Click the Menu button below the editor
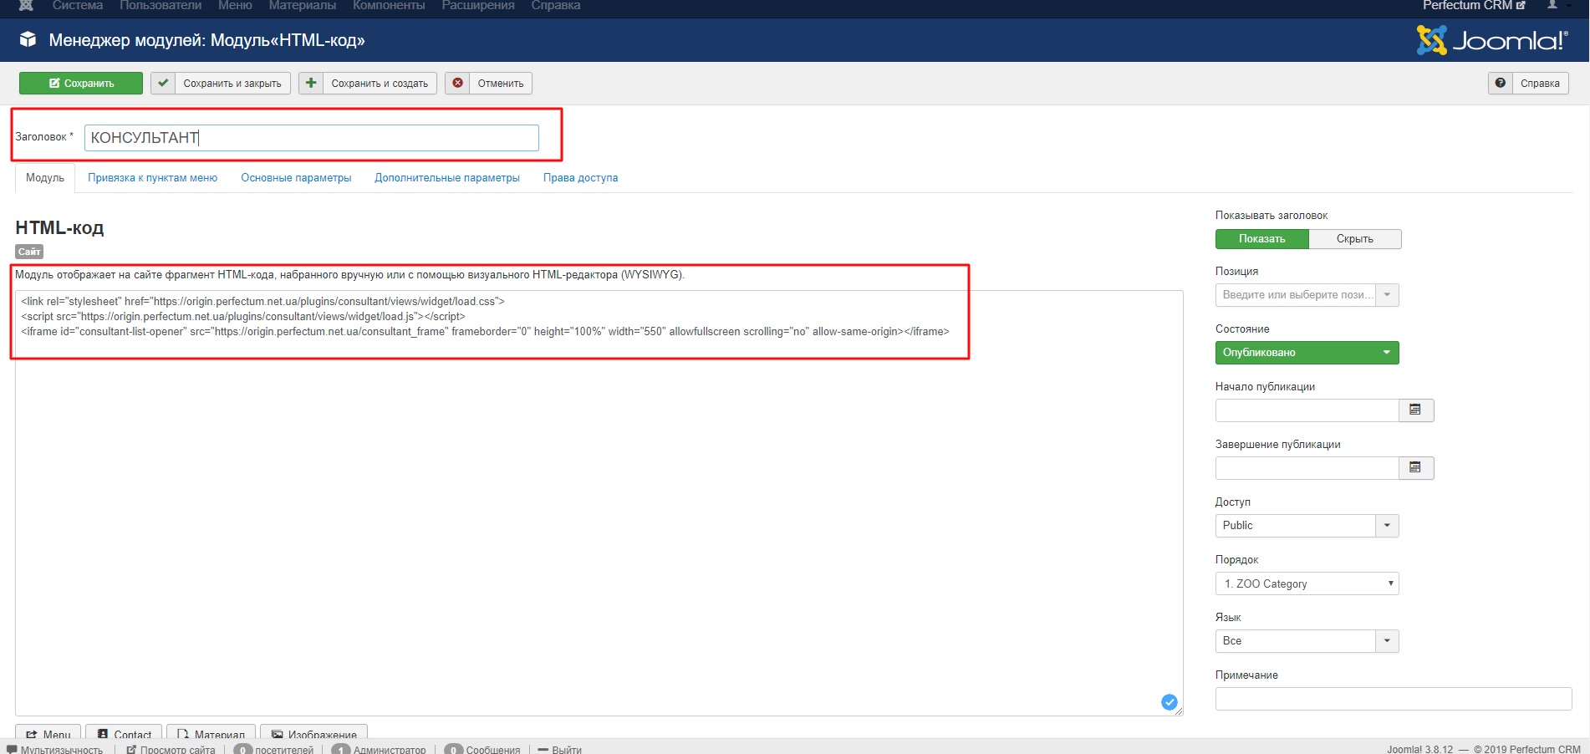 48,731
